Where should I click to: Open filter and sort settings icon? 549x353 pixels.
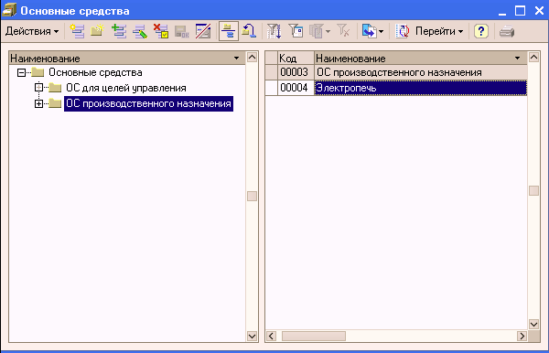pos(274,31)
